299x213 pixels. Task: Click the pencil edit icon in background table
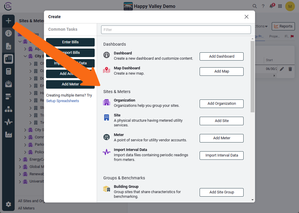tap(282, 69)
